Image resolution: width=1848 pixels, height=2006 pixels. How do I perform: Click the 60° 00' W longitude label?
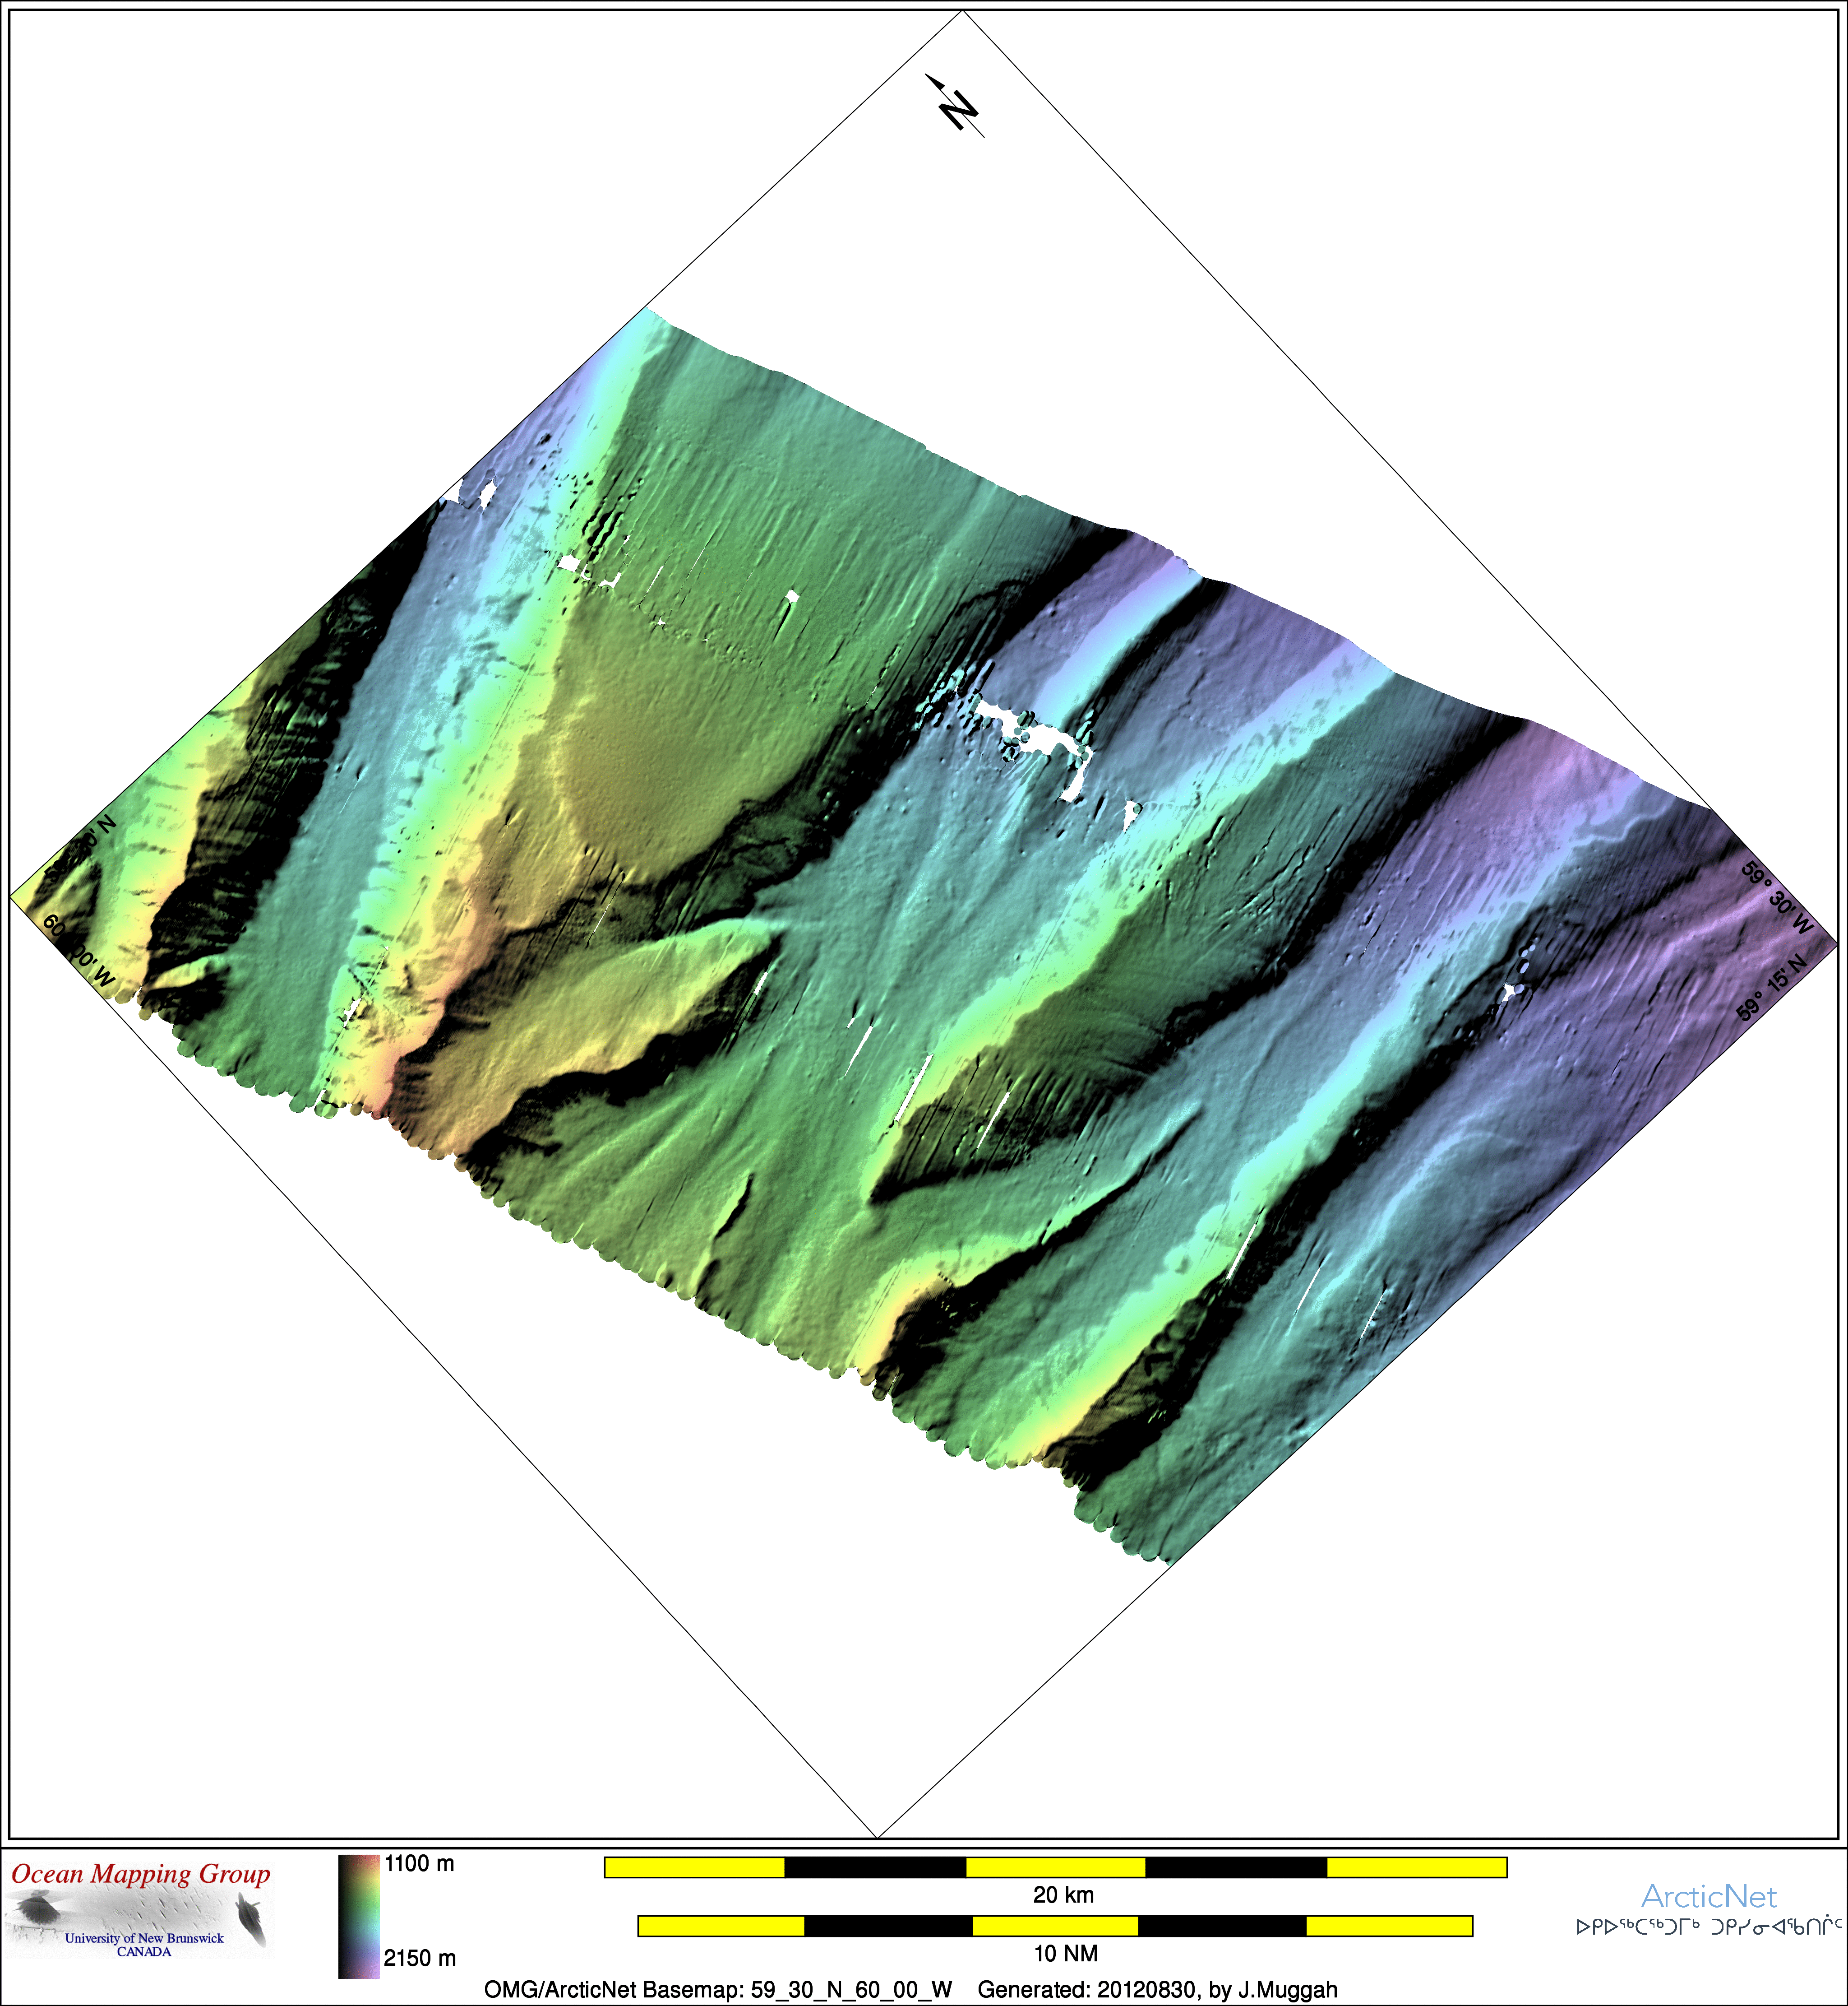[x=79, y=952]
